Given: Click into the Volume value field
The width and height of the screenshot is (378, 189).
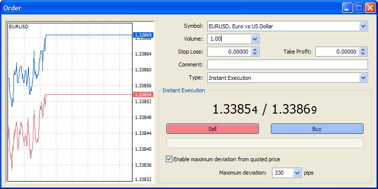Looking at the screenshot, I should point(229,39).
